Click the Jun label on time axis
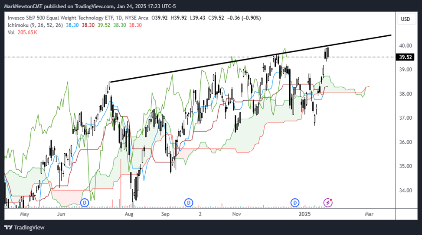Viewport: 422px width, 235px height. tap(61, 214)
